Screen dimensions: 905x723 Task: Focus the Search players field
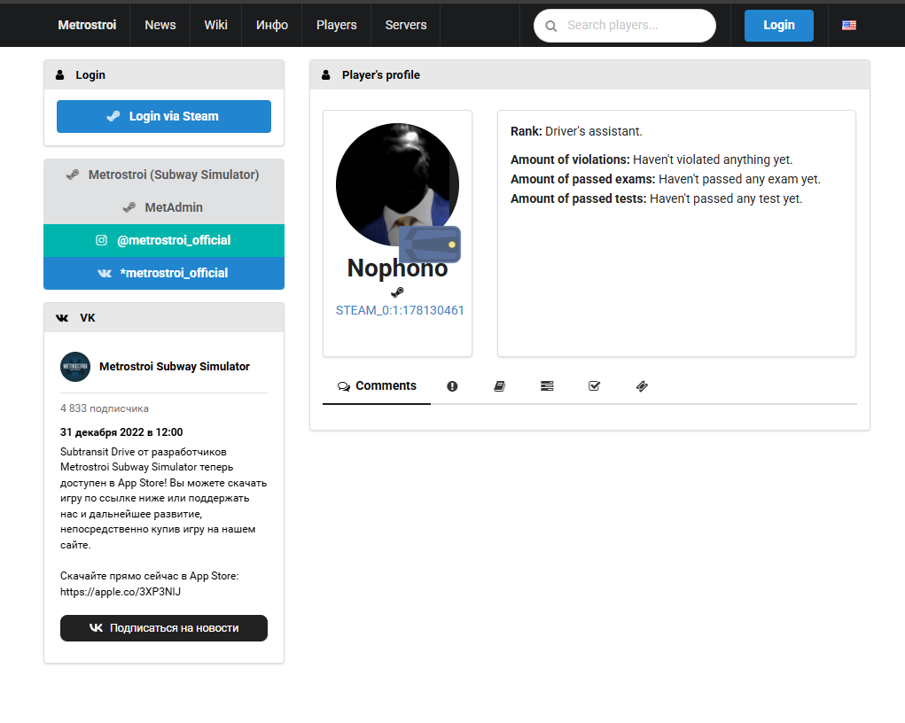point(625,26)
